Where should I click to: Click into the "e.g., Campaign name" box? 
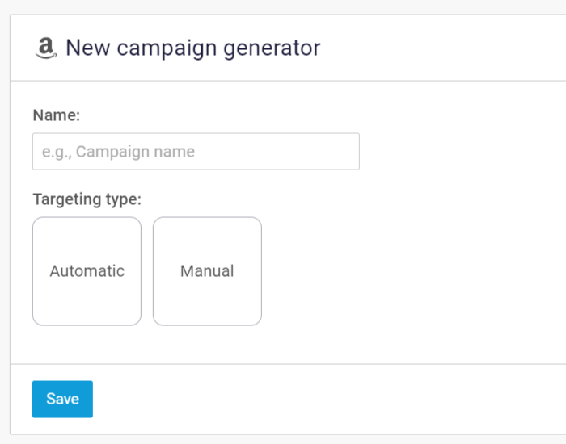tap(196, 152)
